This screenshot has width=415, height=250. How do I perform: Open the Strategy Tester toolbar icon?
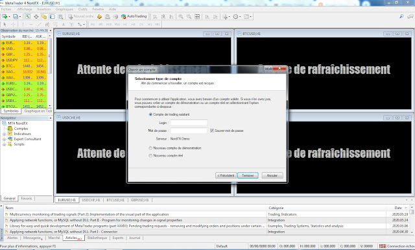pos(60,16)
